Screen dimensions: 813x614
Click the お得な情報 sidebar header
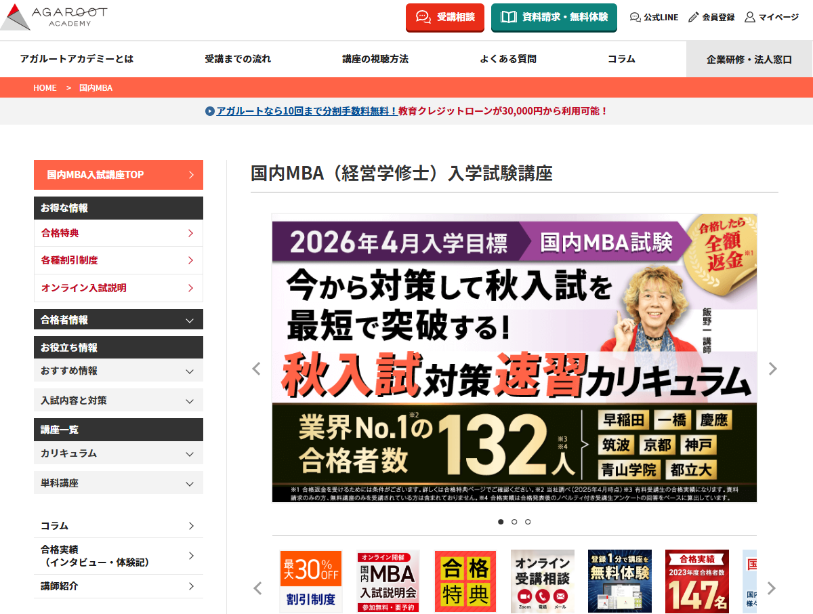119,208
